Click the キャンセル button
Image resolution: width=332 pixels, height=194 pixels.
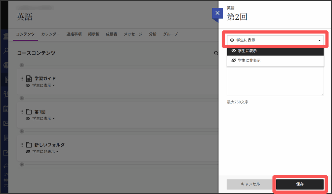point(250,184)
